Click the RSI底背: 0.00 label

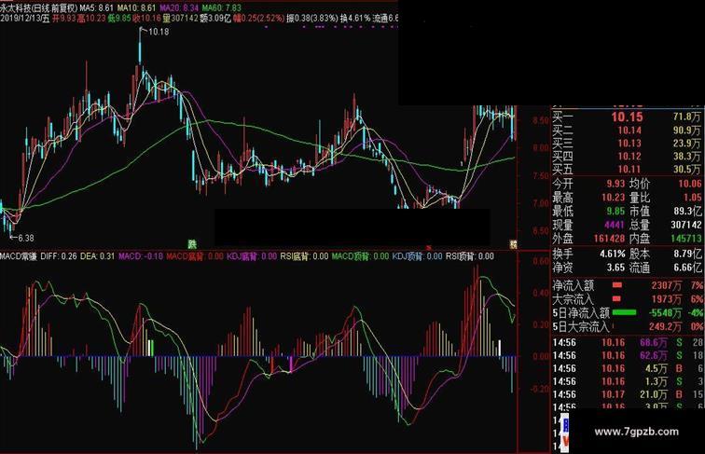(x=304, y=256)
